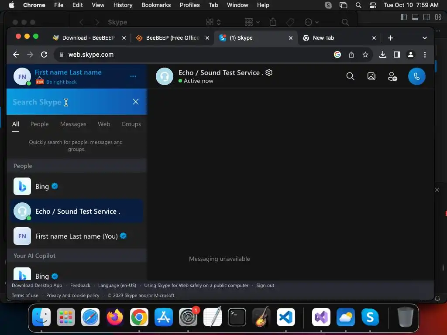Open the chat gallery icon
The width and height of the screenshot is (447, 335).
click(371, 76)
